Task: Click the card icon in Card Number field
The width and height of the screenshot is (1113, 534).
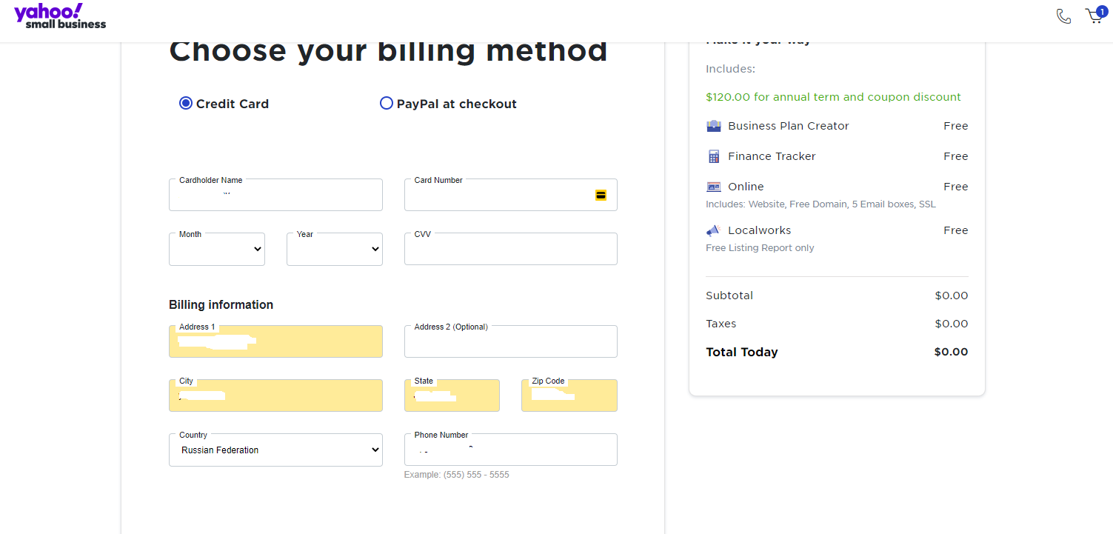Action: 601,196
